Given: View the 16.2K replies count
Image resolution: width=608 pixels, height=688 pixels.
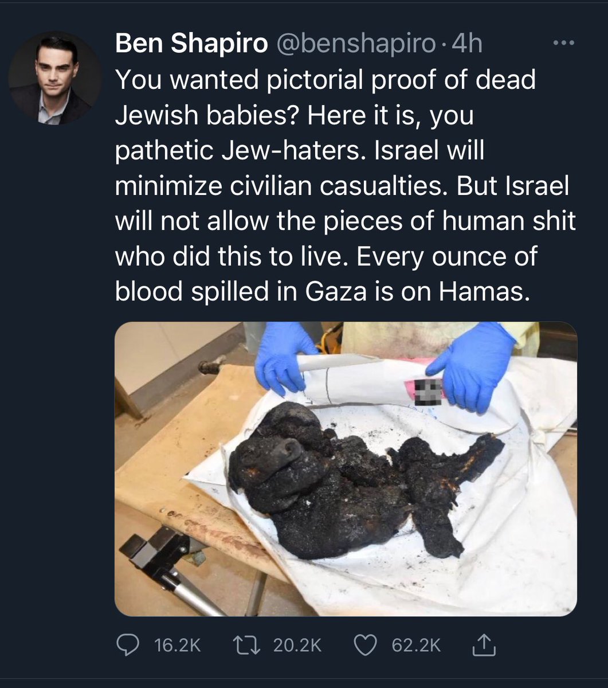Looking at the screenshot, I should coord(178,646).
